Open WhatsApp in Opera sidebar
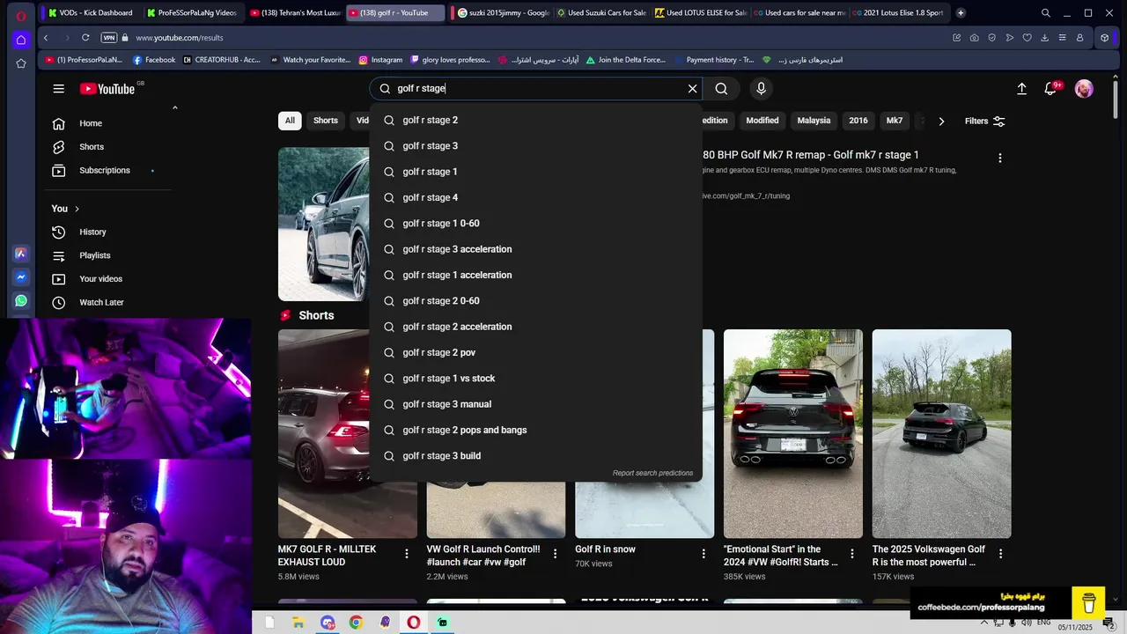The height and width of the screenshot is (634, 1127). tap(21, 301)
